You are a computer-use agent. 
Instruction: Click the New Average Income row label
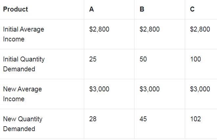coord(22,94)
